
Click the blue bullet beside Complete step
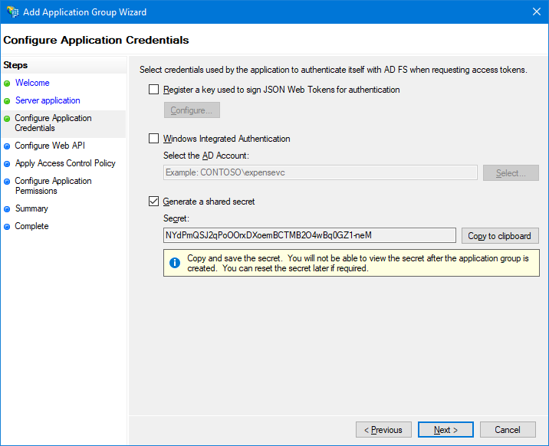(x=7, y=227)
